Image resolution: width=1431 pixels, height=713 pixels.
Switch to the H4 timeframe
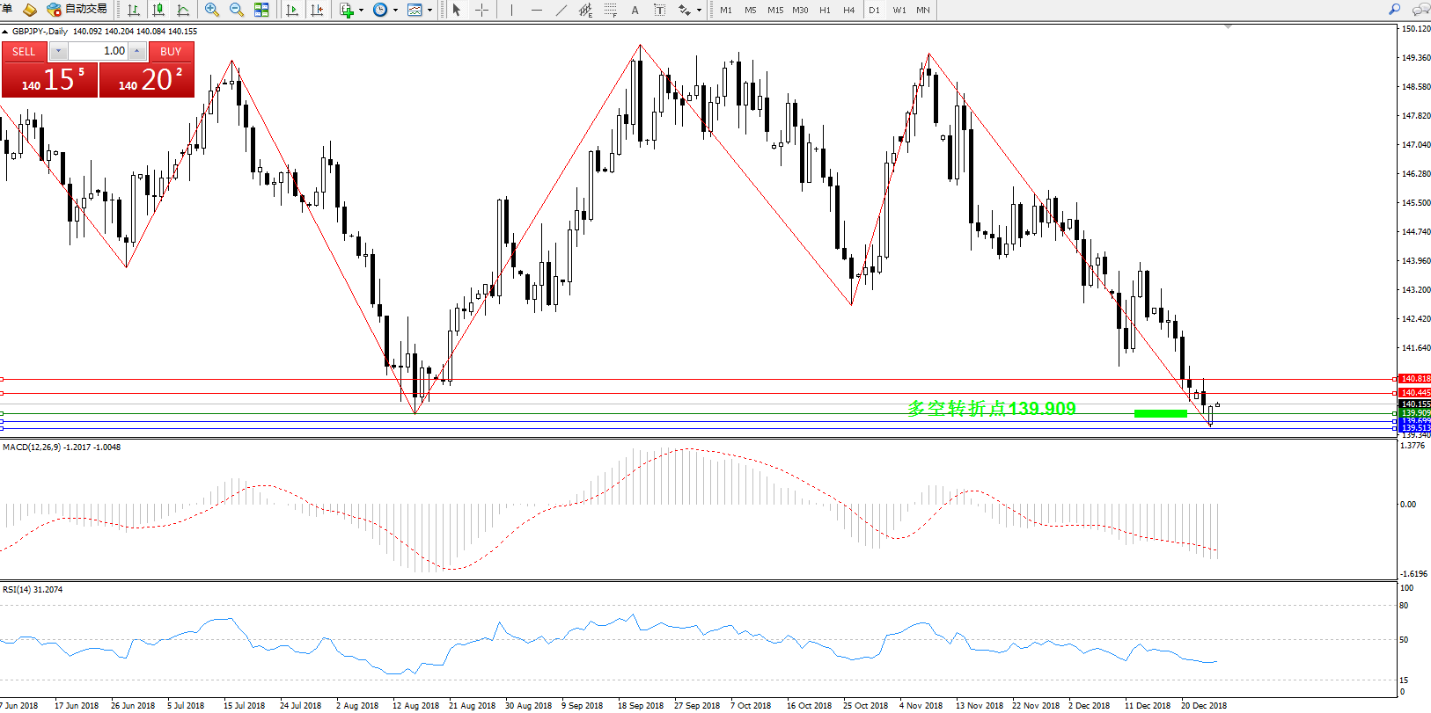[848, 11]
